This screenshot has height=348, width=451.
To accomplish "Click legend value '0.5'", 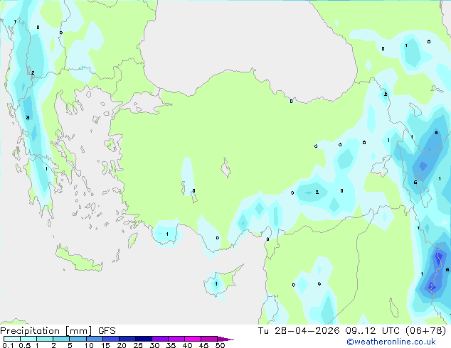I will coord(25,345).
